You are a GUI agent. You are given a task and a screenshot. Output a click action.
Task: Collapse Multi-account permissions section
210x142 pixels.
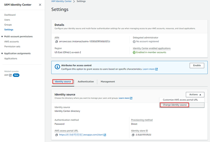pos(2,37)
